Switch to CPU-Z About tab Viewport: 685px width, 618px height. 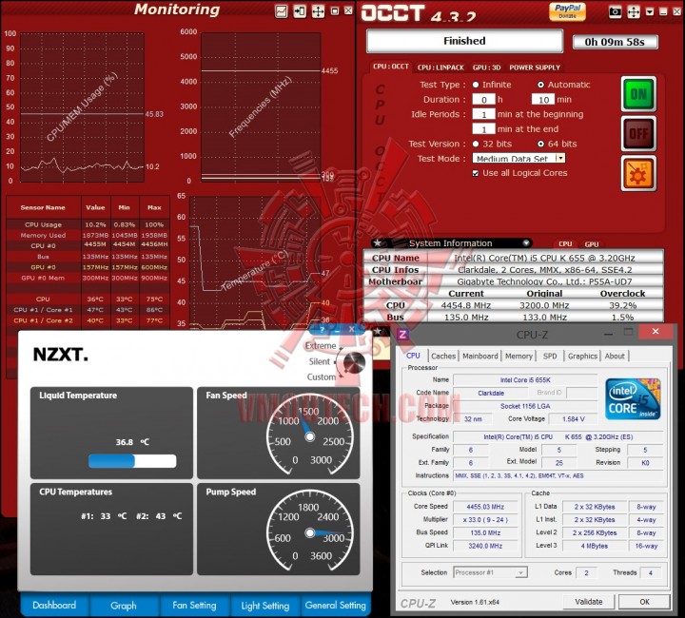tap(615, 357)
